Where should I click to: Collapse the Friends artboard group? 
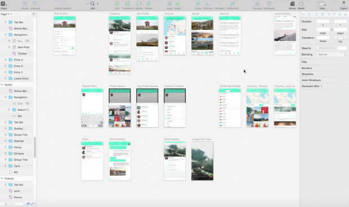[2, 178]
